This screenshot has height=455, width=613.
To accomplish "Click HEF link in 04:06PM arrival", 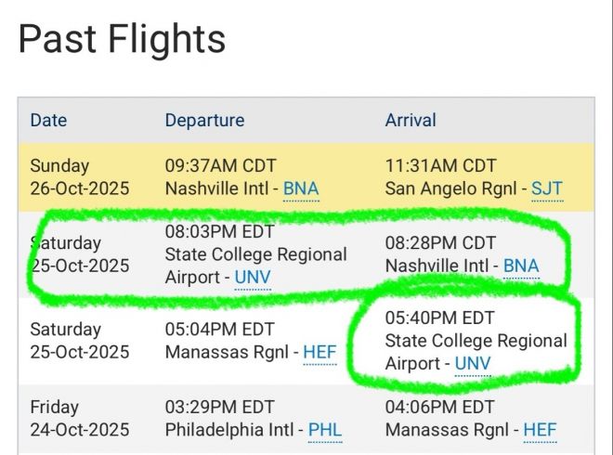I will click(x=540, y=430).
